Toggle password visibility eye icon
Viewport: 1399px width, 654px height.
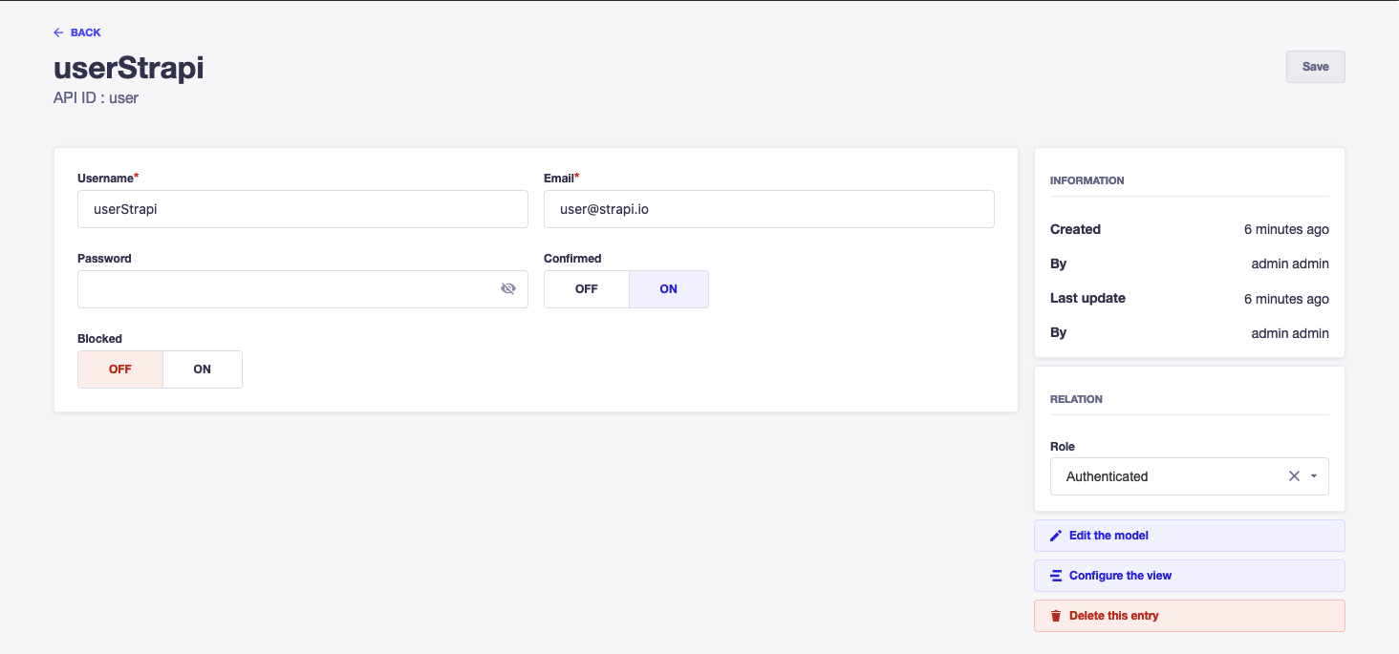tap(508, 288)
